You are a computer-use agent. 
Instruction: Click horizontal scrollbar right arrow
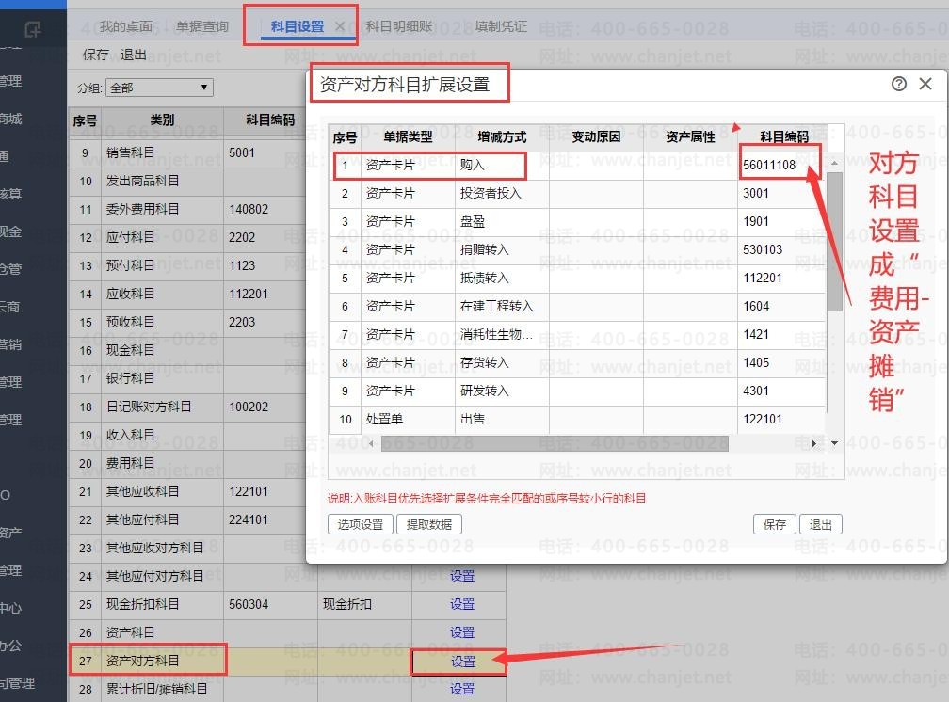tap(814, 443)
